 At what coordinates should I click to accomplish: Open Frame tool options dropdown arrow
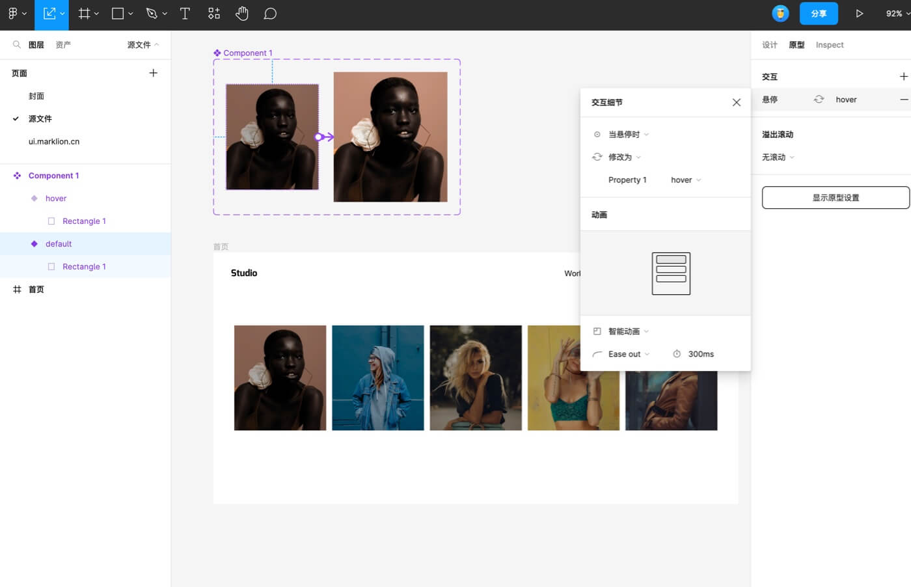coord(96,14)
